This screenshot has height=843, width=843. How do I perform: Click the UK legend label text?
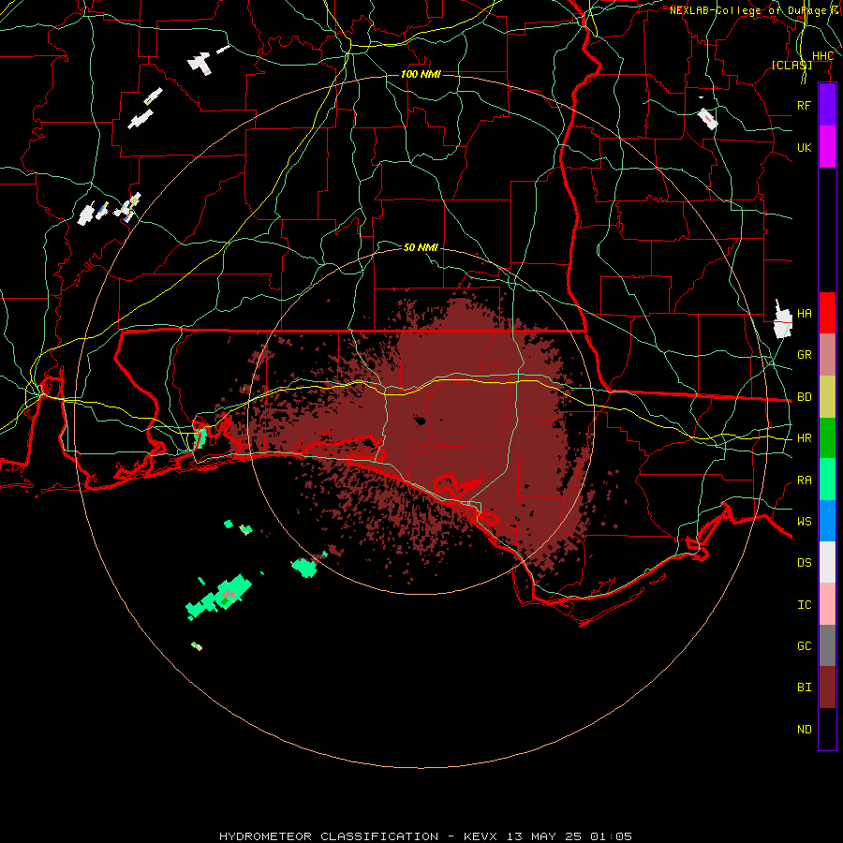tap(804, 147)
